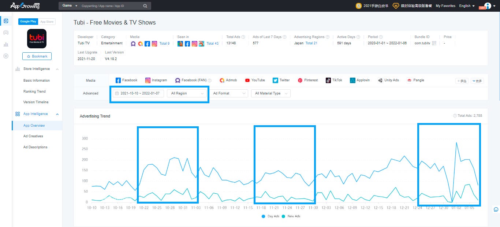Switch to App Store tab
Viewport: 500px width, 227px height.
coord(47,22)
